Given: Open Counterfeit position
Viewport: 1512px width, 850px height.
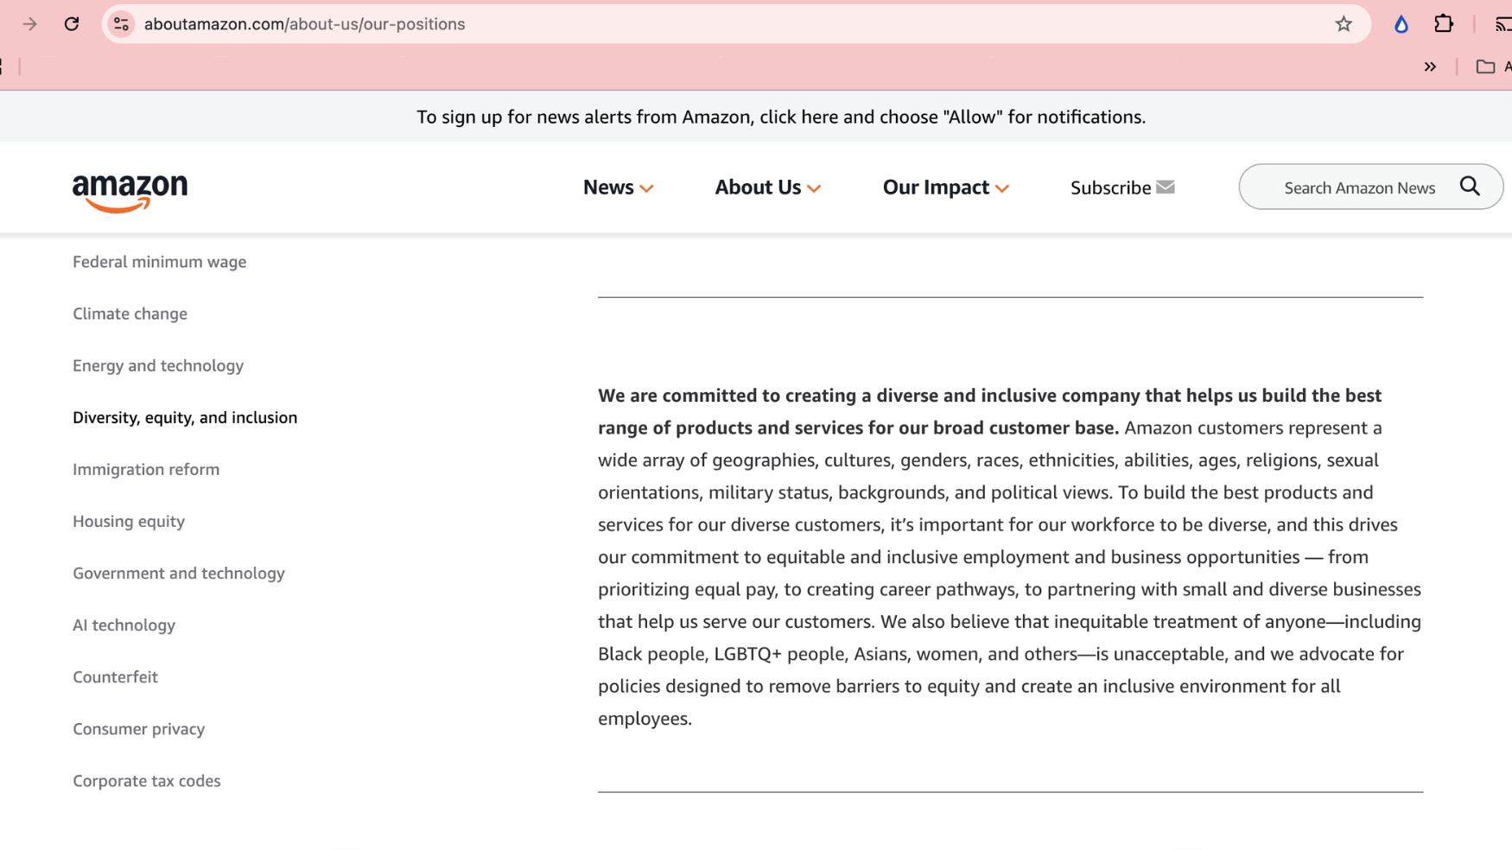Looking at the screenshot, I should coord(115,676).
